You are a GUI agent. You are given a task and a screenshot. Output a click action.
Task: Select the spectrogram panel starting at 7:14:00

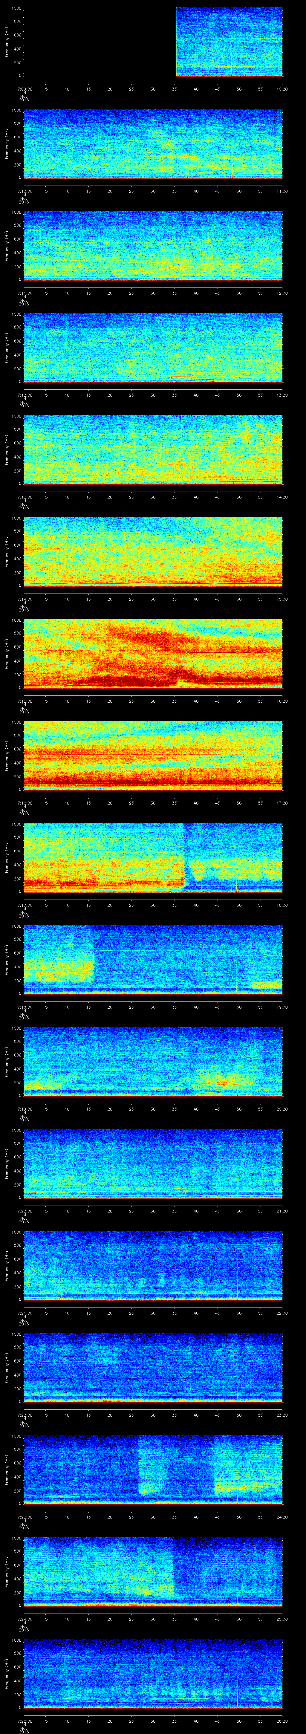click(x=153, y=552)
